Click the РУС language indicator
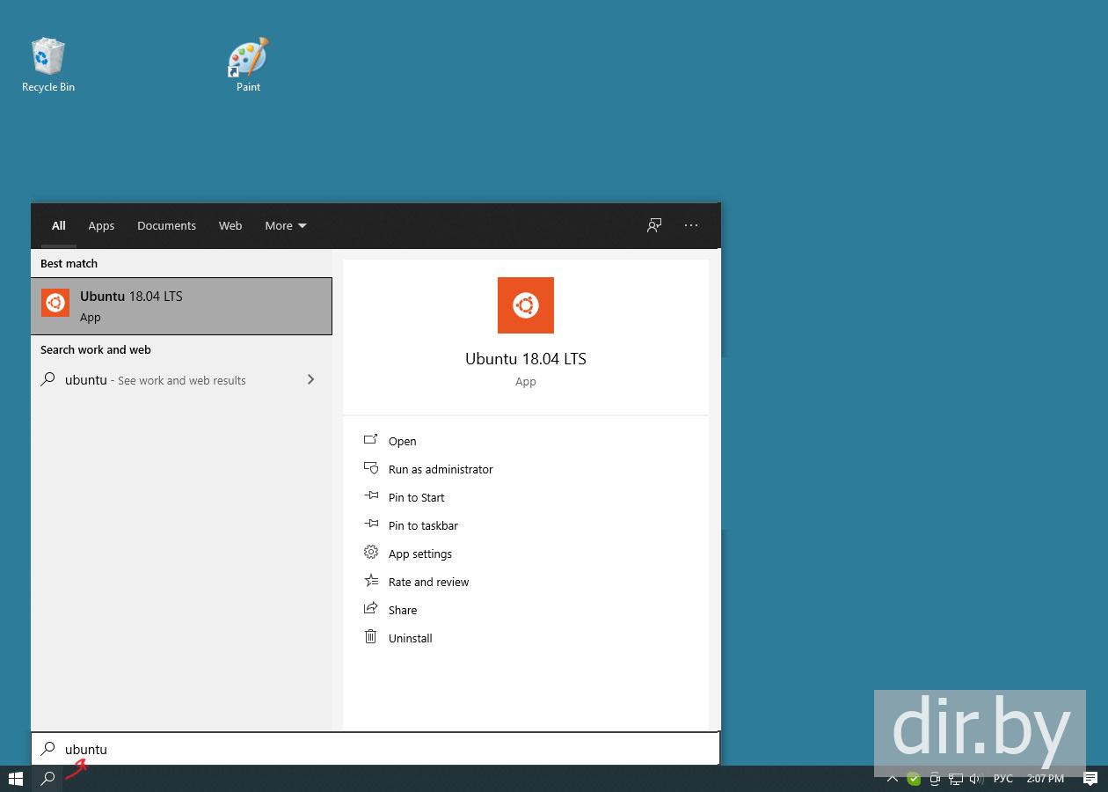Viewport: 1108px width, 792px height. pyautogui.click(x=1002, y=779)
